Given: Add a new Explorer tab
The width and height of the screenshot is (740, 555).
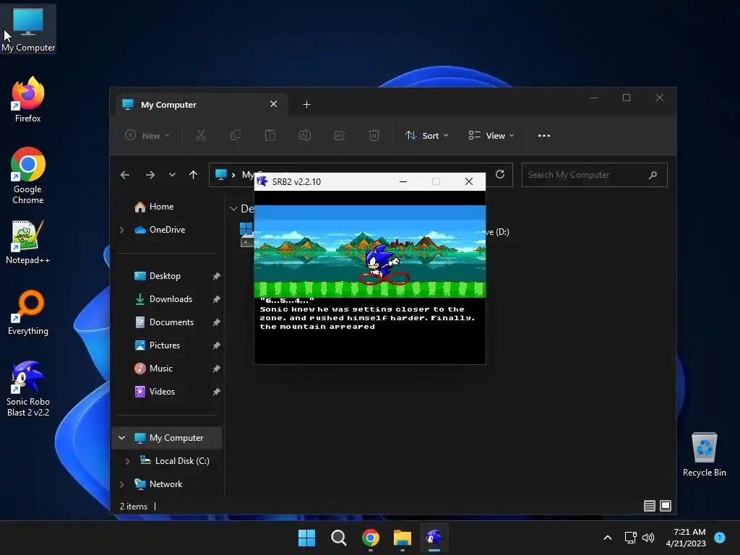Looking at the screenshot, I should [x=306, y=104].
